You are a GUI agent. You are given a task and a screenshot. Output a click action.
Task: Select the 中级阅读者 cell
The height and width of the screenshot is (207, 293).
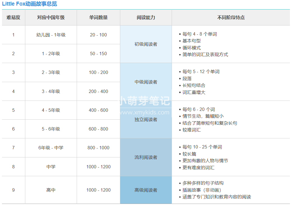point(146,82)
